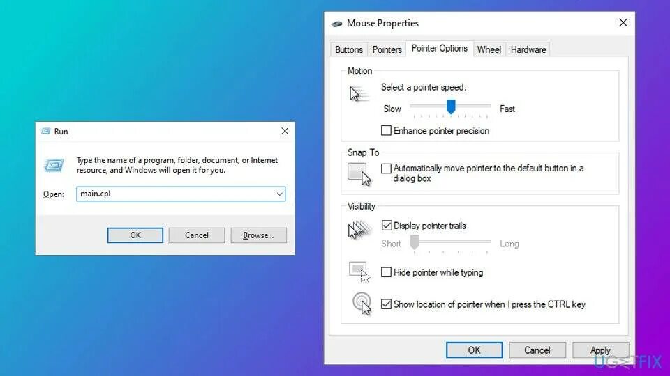Switch to the Buttons tab

pos(349,50)
